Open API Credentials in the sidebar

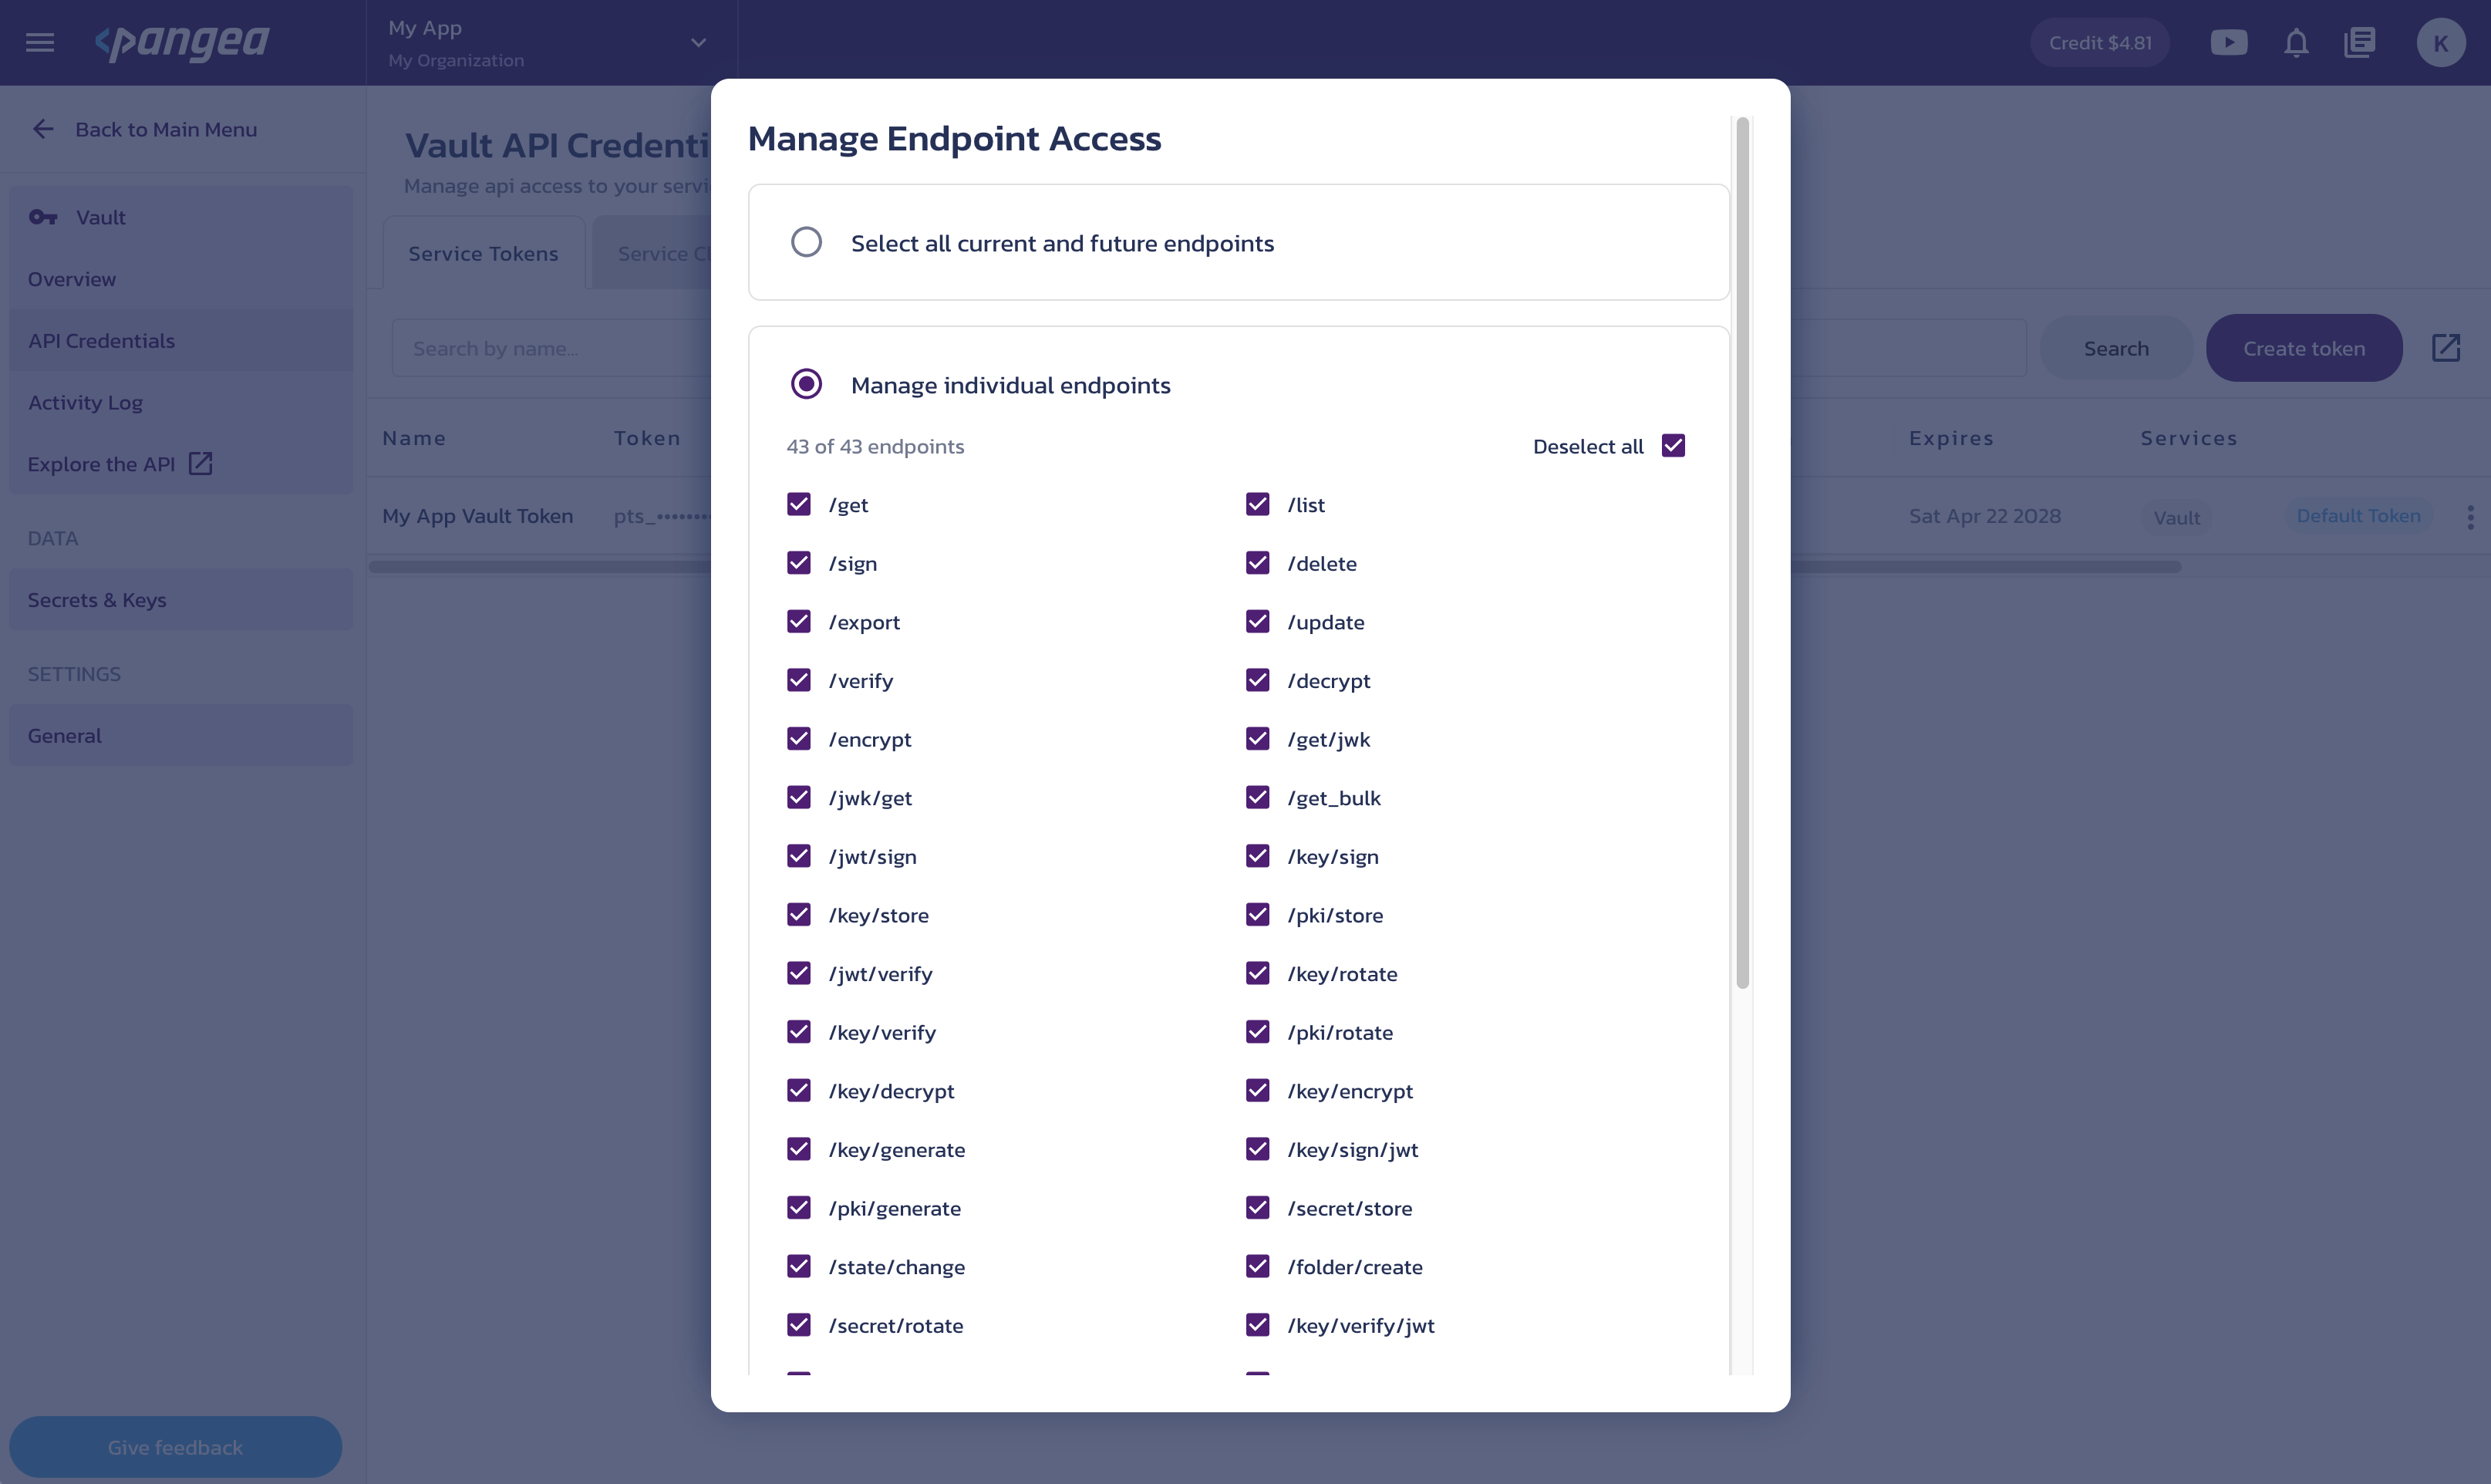pyautogui.click(x=181, y=341)
